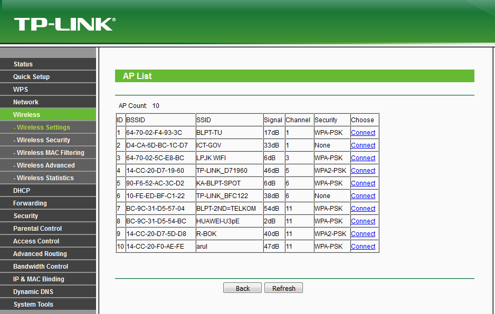
Task: Click BSSID 14-CC-20-D7-19-60 cell
Action: pyautogui.click(x=160, y=171)
